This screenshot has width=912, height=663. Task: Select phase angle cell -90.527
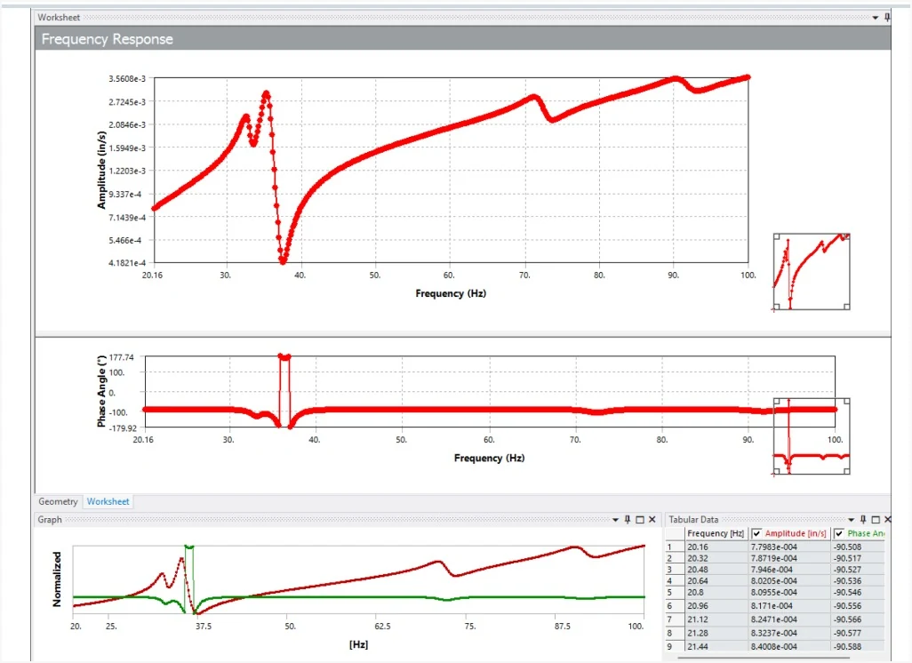[x=858, y=570]
